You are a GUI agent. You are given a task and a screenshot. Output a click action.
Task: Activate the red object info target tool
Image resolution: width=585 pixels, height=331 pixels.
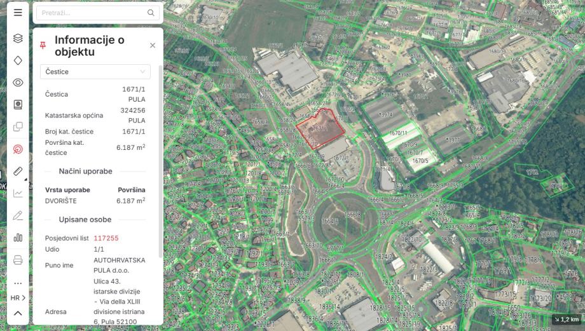click(x=18, y=149)
